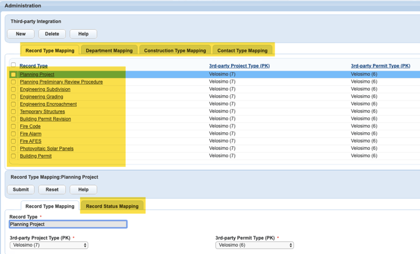Sort by the Record Type column header
Screen dimensions: 420x254
34,66
